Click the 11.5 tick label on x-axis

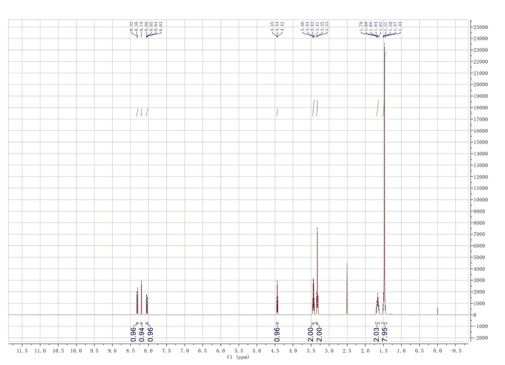[22, 350]
